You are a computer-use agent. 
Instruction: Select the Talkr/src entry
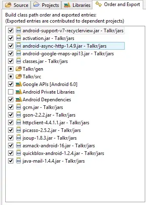32,77
